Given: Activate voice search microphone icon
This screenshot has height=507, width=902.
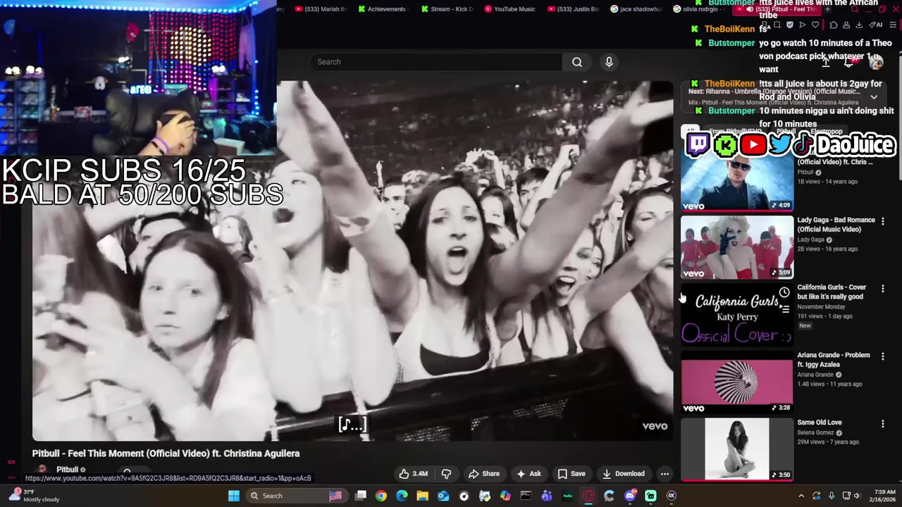Looking at the screenshot, I should point(609,62).
